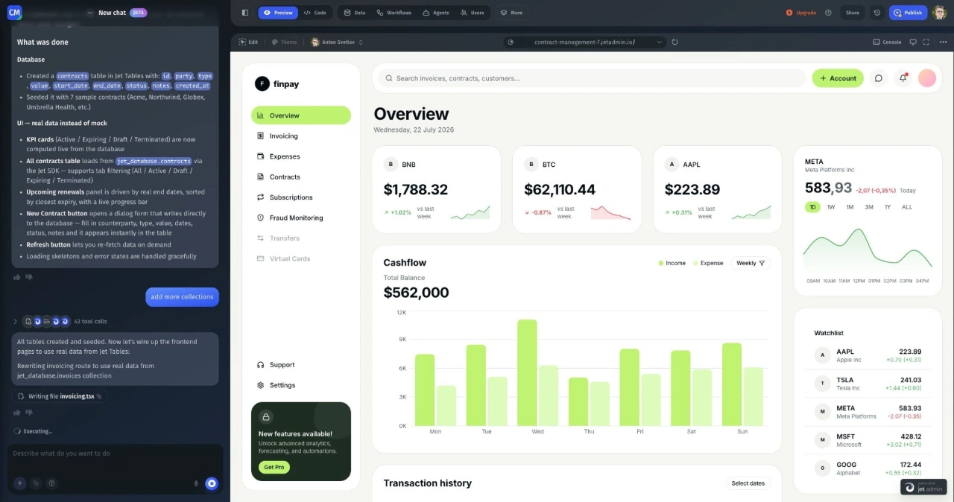Click the BNB coin icon
The image size is (954, 502).
pos(390,165)
